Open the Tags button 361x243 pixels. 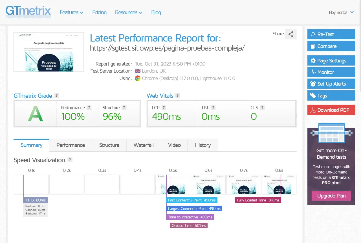[331, 96]
